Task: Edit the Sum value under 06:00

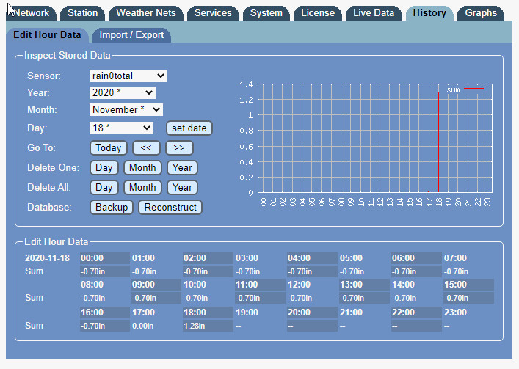Action: [416, 271]
